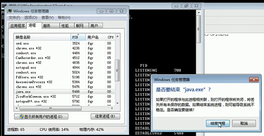Click 取消 in the confirmation dialog
The width and height of the screenshot is (264, 136).
pos(244,123)
